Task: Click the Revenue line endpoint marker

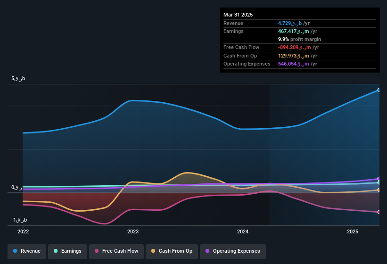Action: pos(379,90)
